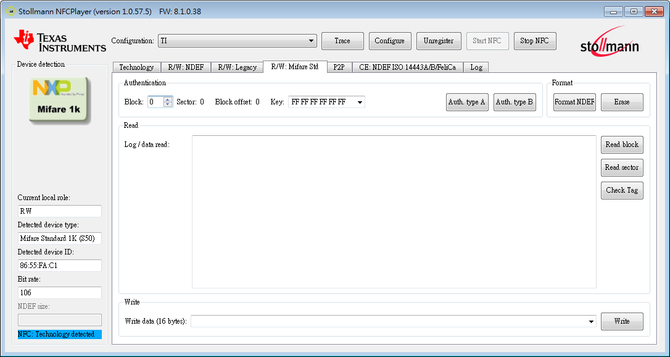Click the Bit rate field showing 106
The height and width of the screenshot is (357, 670).
point(59,293)
